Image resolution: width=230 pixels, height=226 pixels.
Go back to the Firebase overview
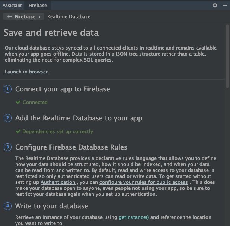pos(23,16)
